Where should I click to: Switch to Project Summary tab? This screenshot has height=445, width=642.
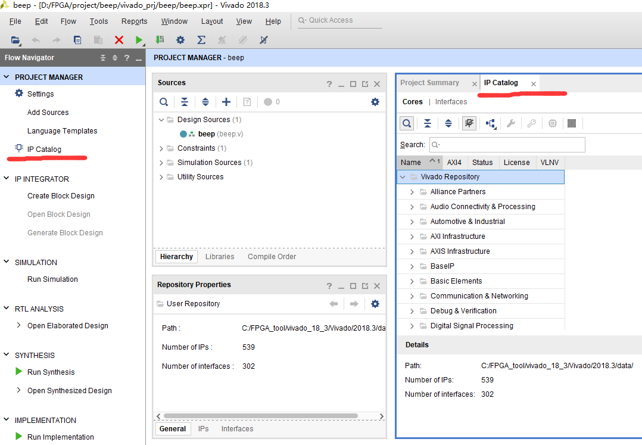(429, 83)
